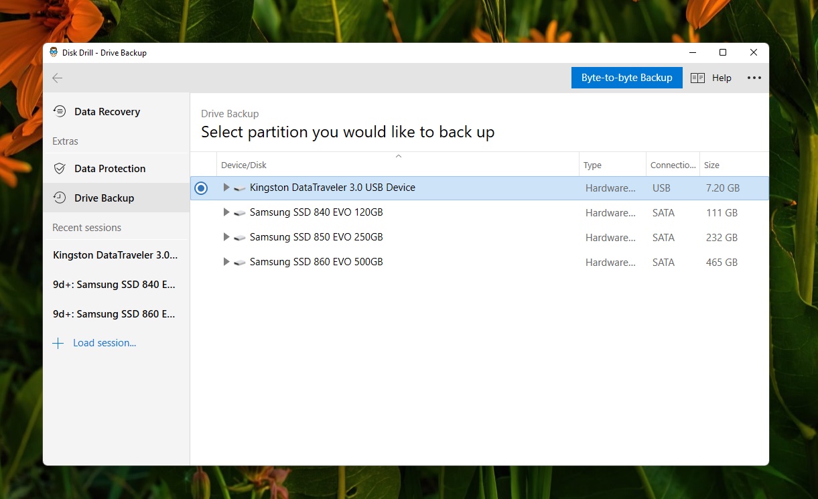Click the Samsung SSD 860 EVO drive icon
The width and height of the screenshot is (818, 499).
point(240,263)
